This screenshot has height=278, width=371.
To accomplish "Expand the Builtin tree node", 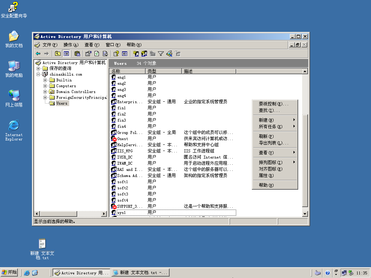I will [x=45, y=80].
